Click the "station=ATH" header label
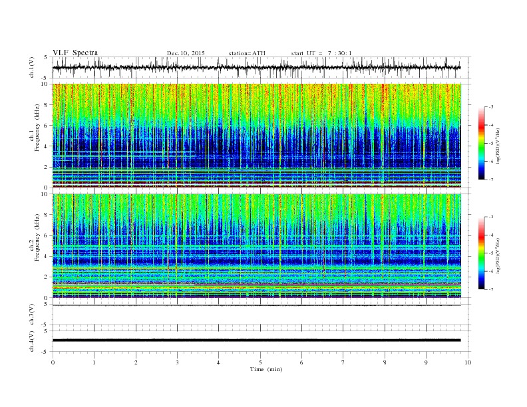The image size is (527, 407). (247, 53)
